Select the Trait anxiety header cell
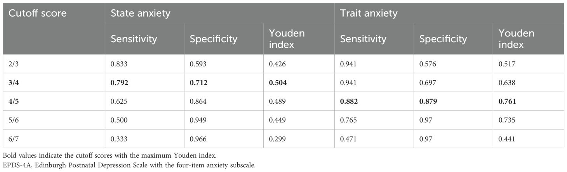The width and height of the screenshot is (567, 172). tap(369, 14)
